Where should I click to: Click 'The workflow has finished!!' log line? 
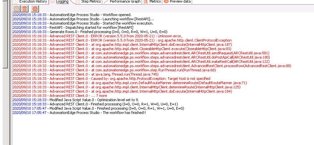click(79, 113)
